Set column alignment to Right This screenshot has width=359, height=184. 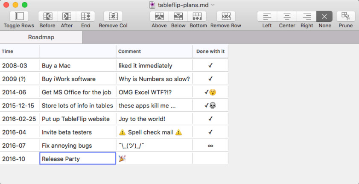(x=306, y=16)
